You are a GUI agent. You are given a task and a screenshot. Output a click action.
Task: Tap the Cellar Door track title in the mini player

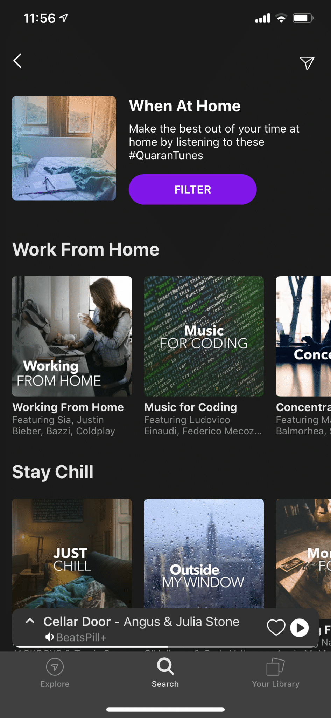[x=77, y=622]
